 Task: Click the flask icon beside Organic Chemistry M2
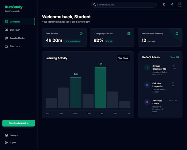click(x=147, y=67)
